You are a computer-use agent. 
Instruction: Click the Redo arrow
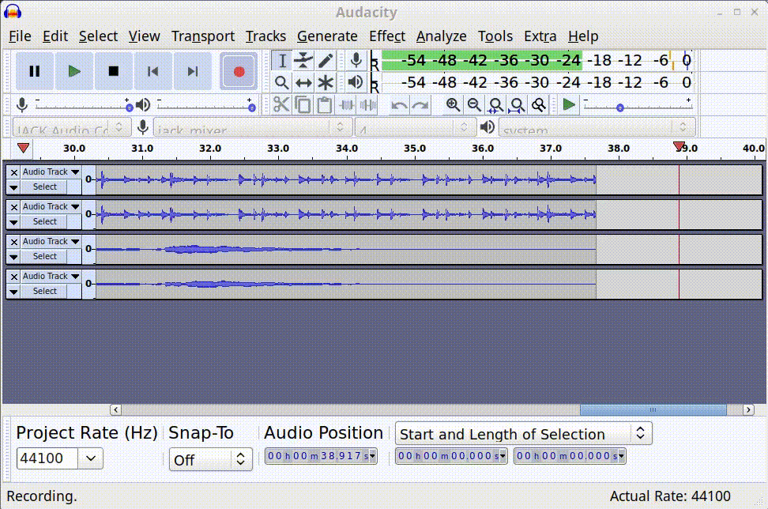tap(420, 105)
